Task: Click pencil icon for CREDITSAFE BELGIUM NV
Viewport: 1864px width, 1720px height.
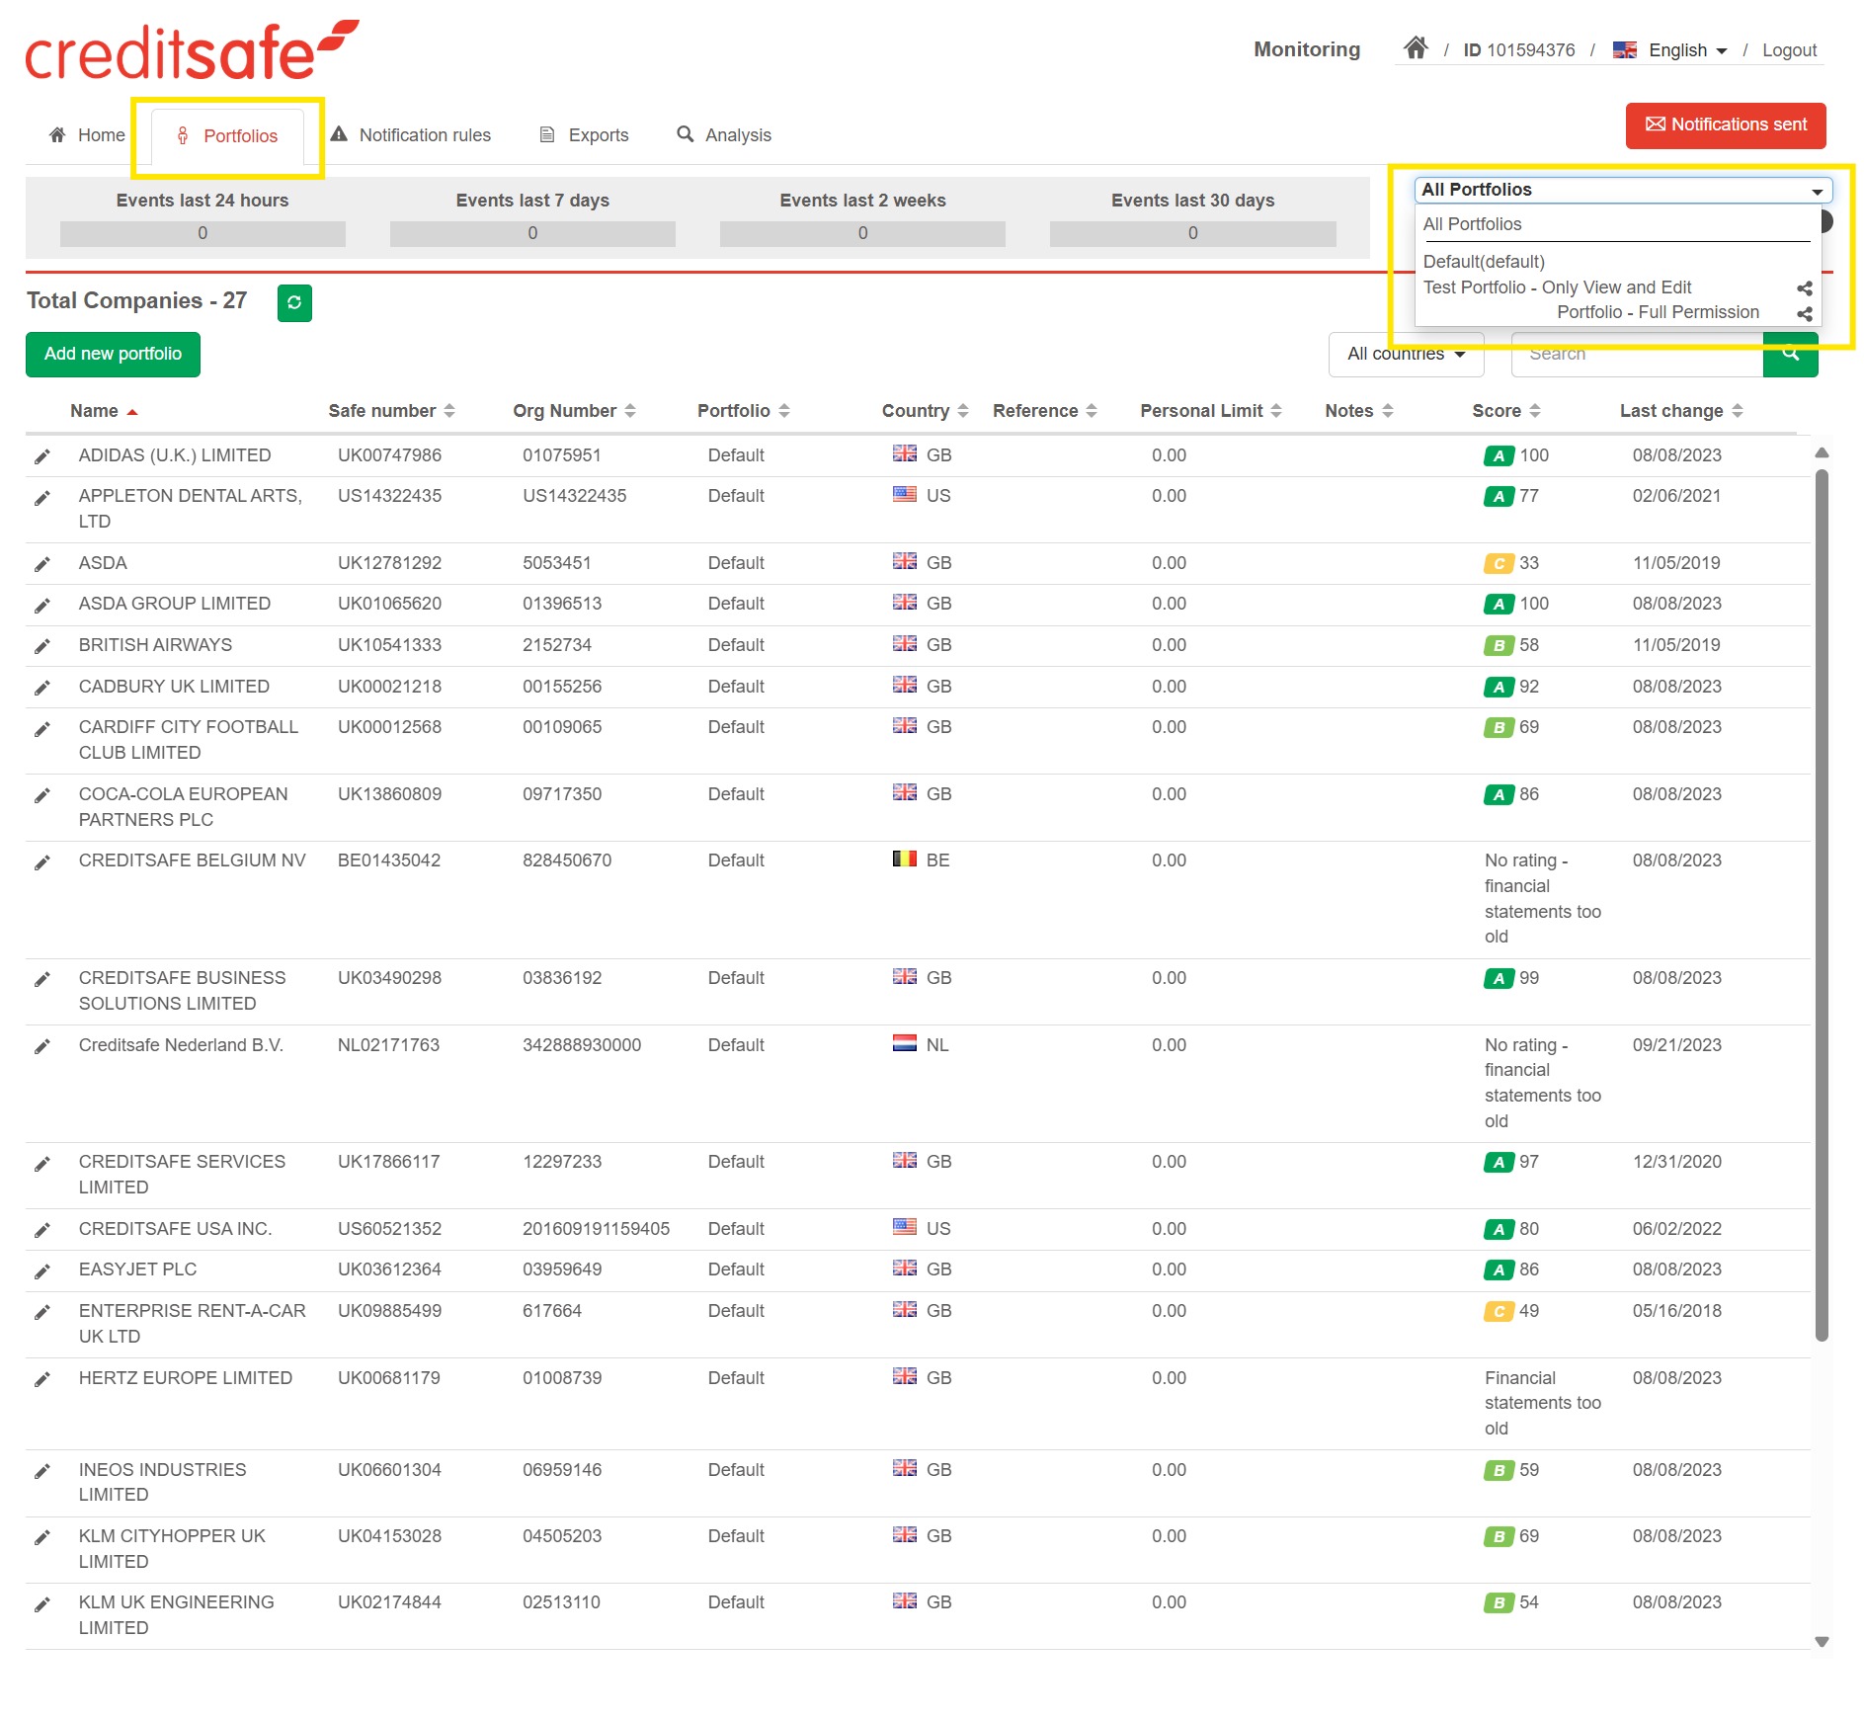Action: pyautogui.click(x=42, y=862)
